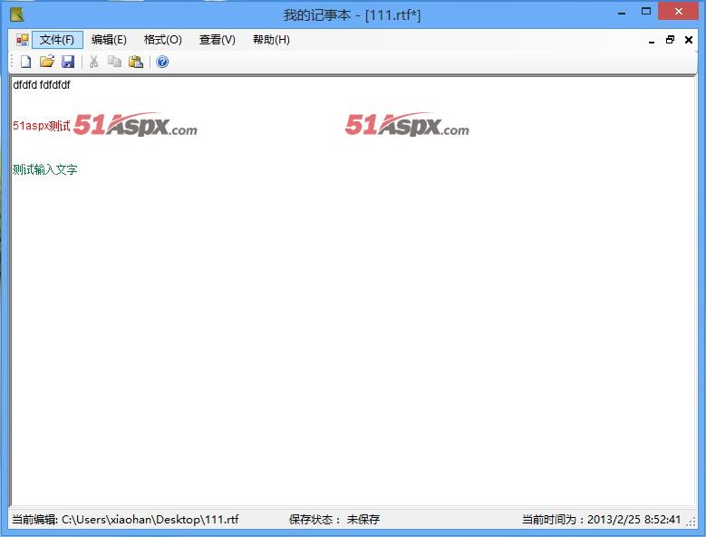Click the text line 'dfdfd fdfdfdf'
Image resolution: width=706 pixels, height=537 pixels.
click(x=42, y=85)
